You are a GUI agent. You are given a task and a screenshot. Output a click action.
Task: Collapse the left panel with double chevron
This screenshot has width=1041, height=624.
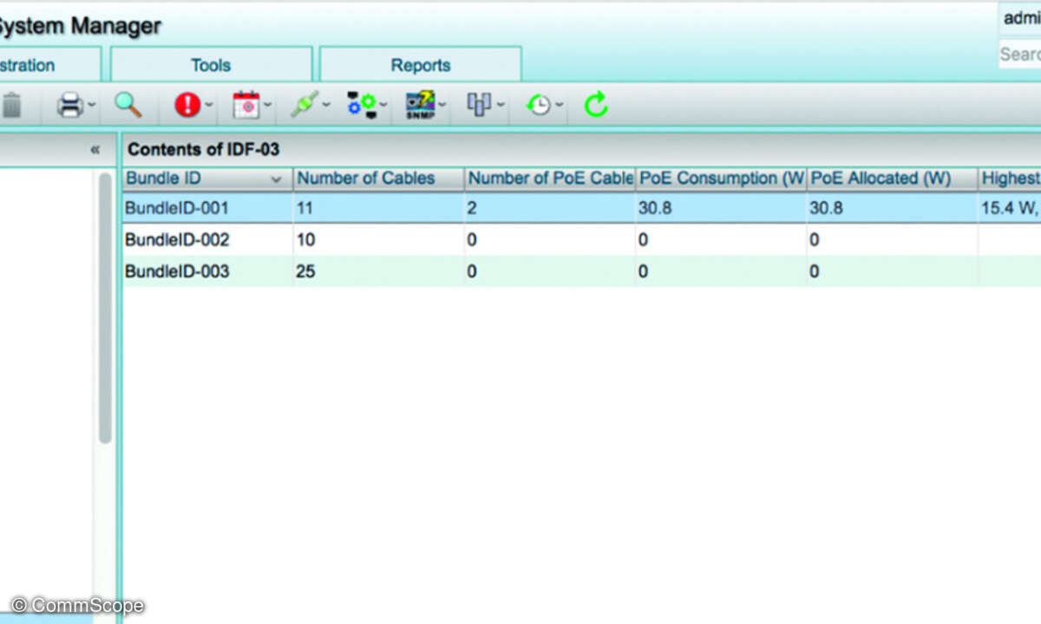(x=95, y=150)
